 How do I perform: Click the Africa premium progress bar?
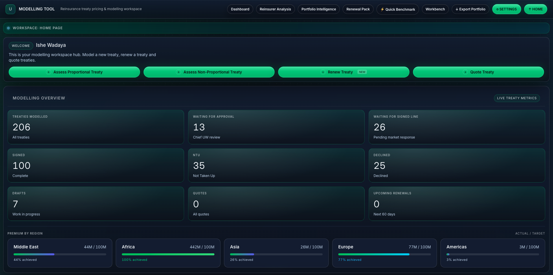coord(168,254)
